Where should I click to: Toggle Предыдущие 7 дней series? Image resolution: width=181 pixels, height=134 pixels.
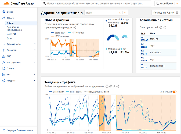click(96, 92)
